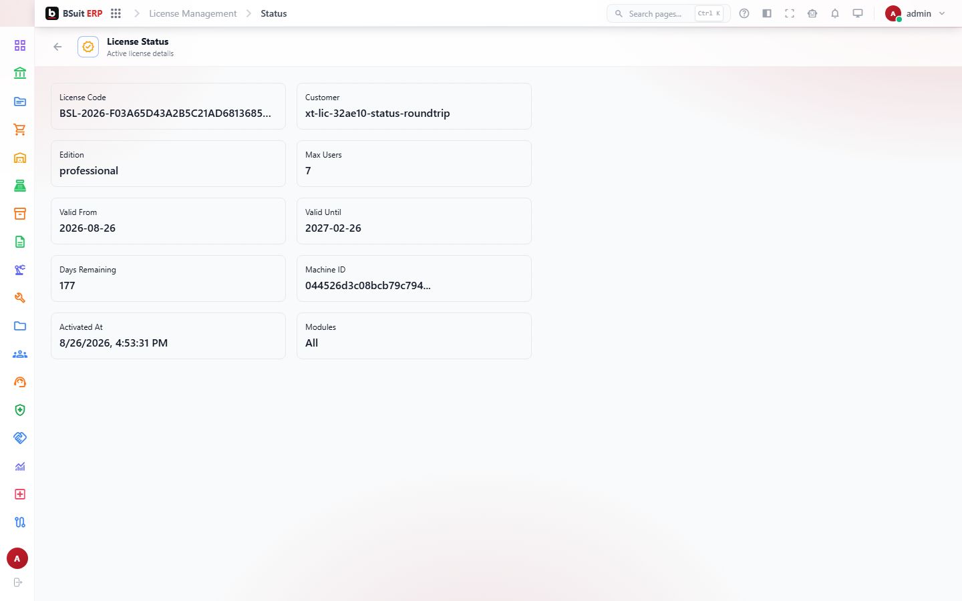962x601 pixels.
Task: Click the BSuit ERP logo
Action: coord(74,13)
